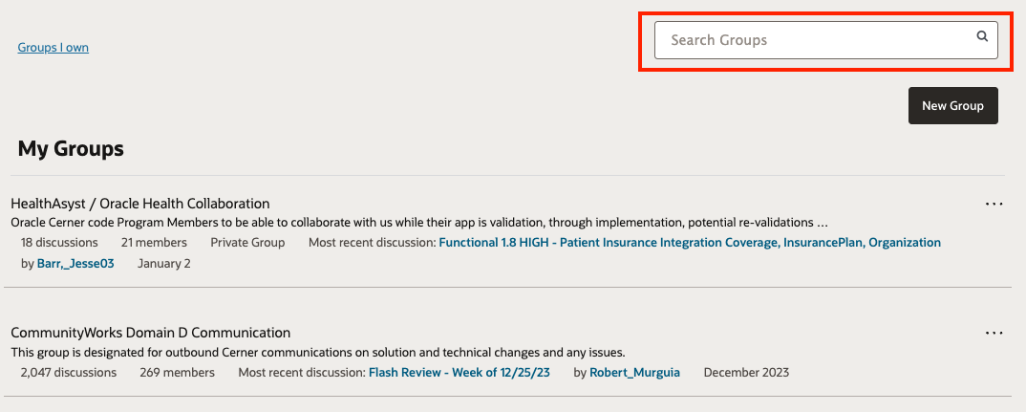
Task: Open the three-dot menu for HealthAsyst group
Action: point(994,205)
